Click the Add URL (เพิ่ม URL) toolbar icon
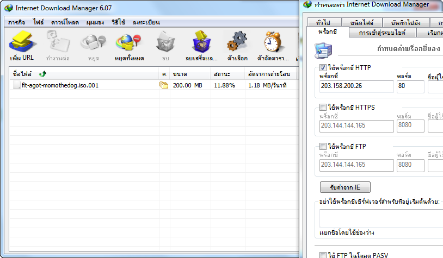Viewport: 443px width, 258px height. pyautogui.click(x=22, y=41)
